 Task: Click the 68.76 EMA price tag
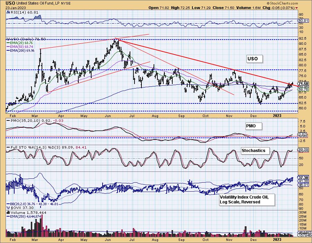tap(303, 90)
